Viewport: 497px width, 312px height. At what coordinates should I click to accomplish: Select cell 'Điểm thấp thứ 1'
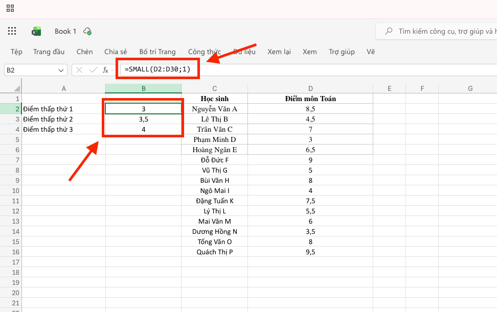coord(63,109)
